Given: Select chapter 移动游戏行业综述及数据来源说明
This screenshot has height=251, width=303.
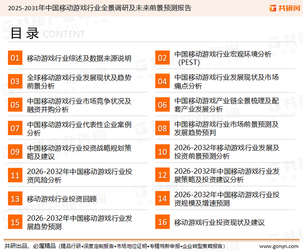Looking at the screenshot, I should (x=79, y=58).
